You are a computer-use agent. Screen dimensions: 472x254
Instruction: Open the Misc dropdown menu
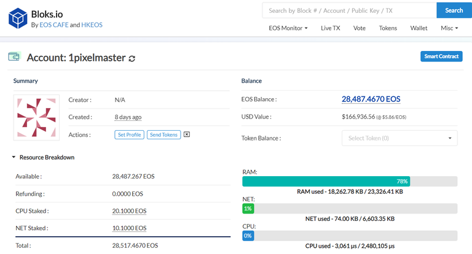449,28
